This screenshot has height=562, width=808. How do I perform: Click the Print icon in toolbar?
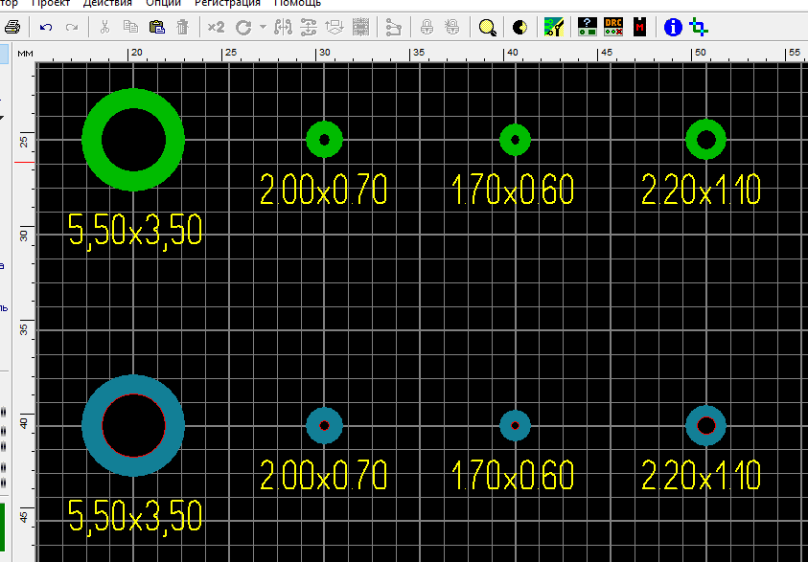12,27
